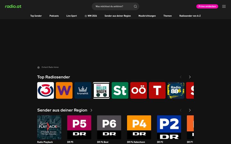The width and height of the screenshot is (231, 144).
Task: Open the DR P4 København cover
Action: (139, 127)
